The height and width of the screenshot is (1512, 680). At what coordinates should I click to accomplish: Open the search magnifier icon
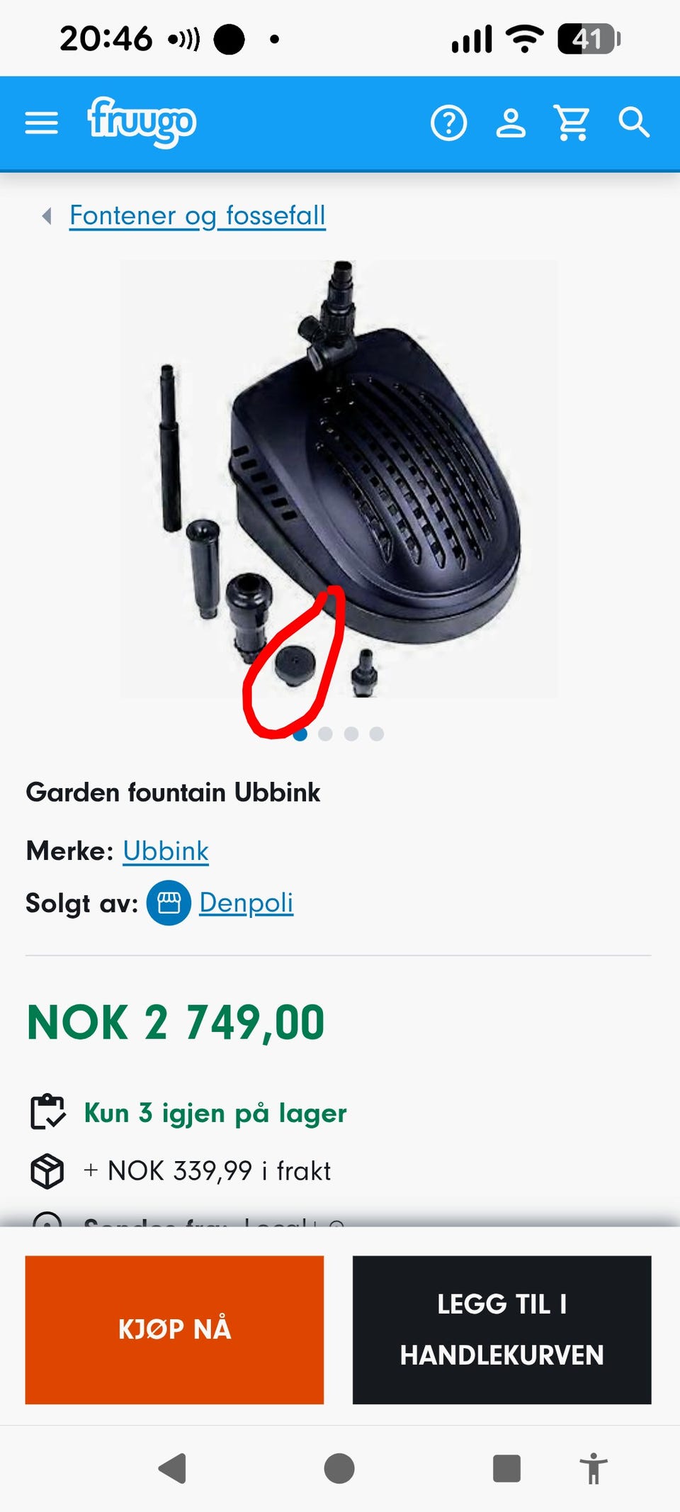click(633, 123)
